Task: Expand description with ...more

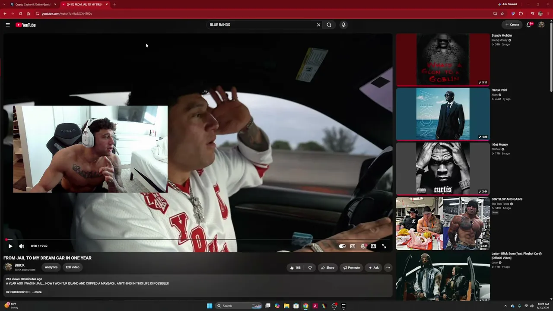Action: point(37,292)
